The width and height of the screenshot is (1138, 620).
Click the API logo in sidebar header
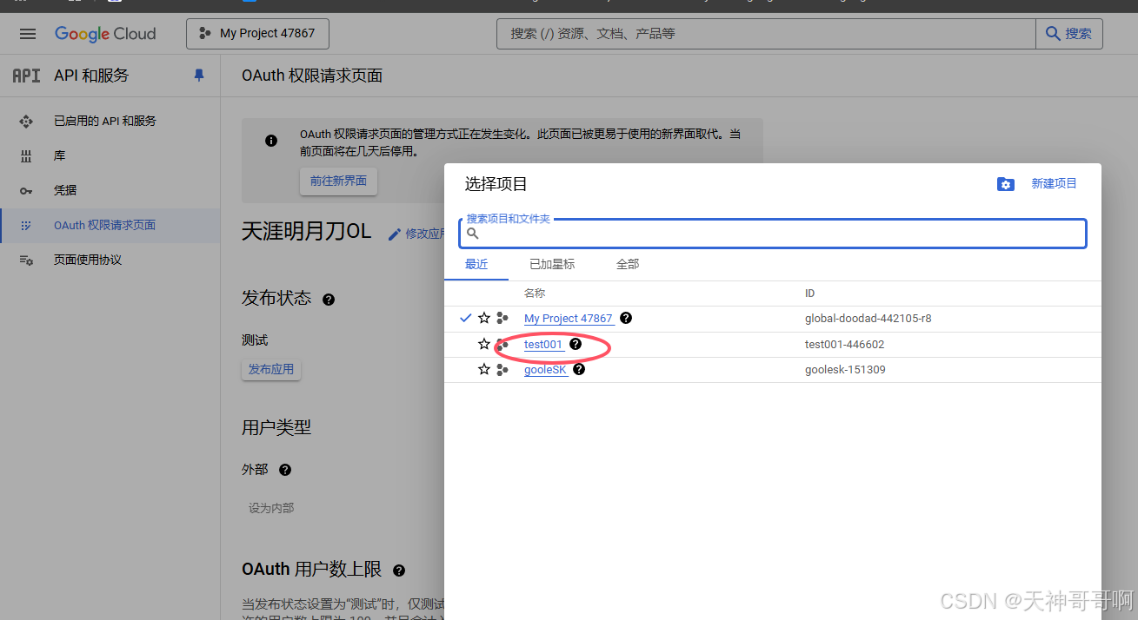pos(26,76)
